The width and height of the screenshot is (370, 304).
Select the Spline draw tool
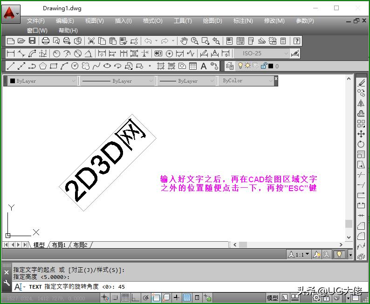[96, 66]
